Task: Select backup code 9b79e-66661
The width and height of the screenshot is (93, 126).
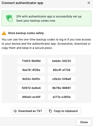Action: [x=62, y=88]
